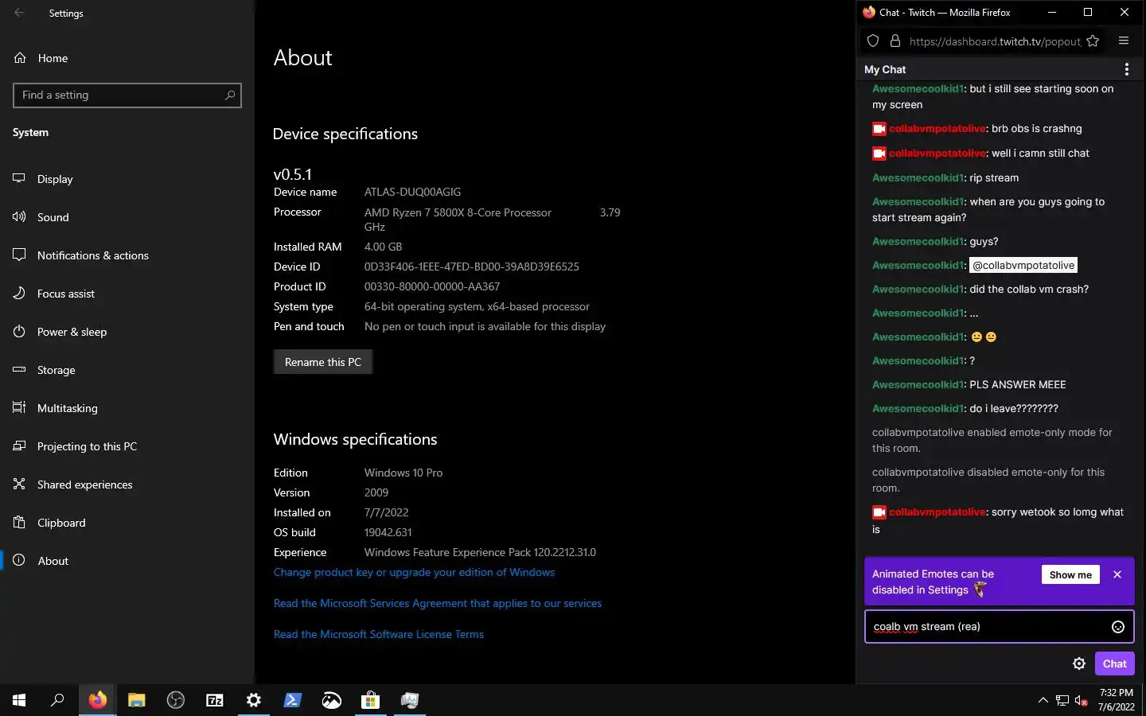
Task: Open Microsoft Software License Terms link
Action: pos(379,634)
